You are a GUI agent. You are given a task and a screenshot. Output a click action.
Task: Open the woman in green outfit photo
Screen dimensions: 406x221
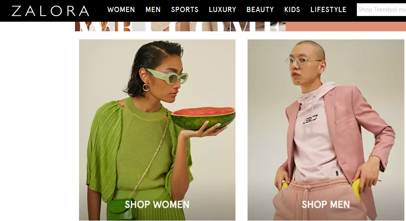click(x=157, y=130)
